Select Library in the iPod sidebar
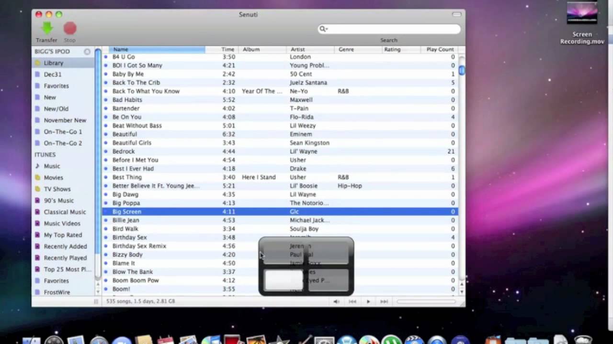This screenshot has height=344, width=613. (x=63, y=63)
